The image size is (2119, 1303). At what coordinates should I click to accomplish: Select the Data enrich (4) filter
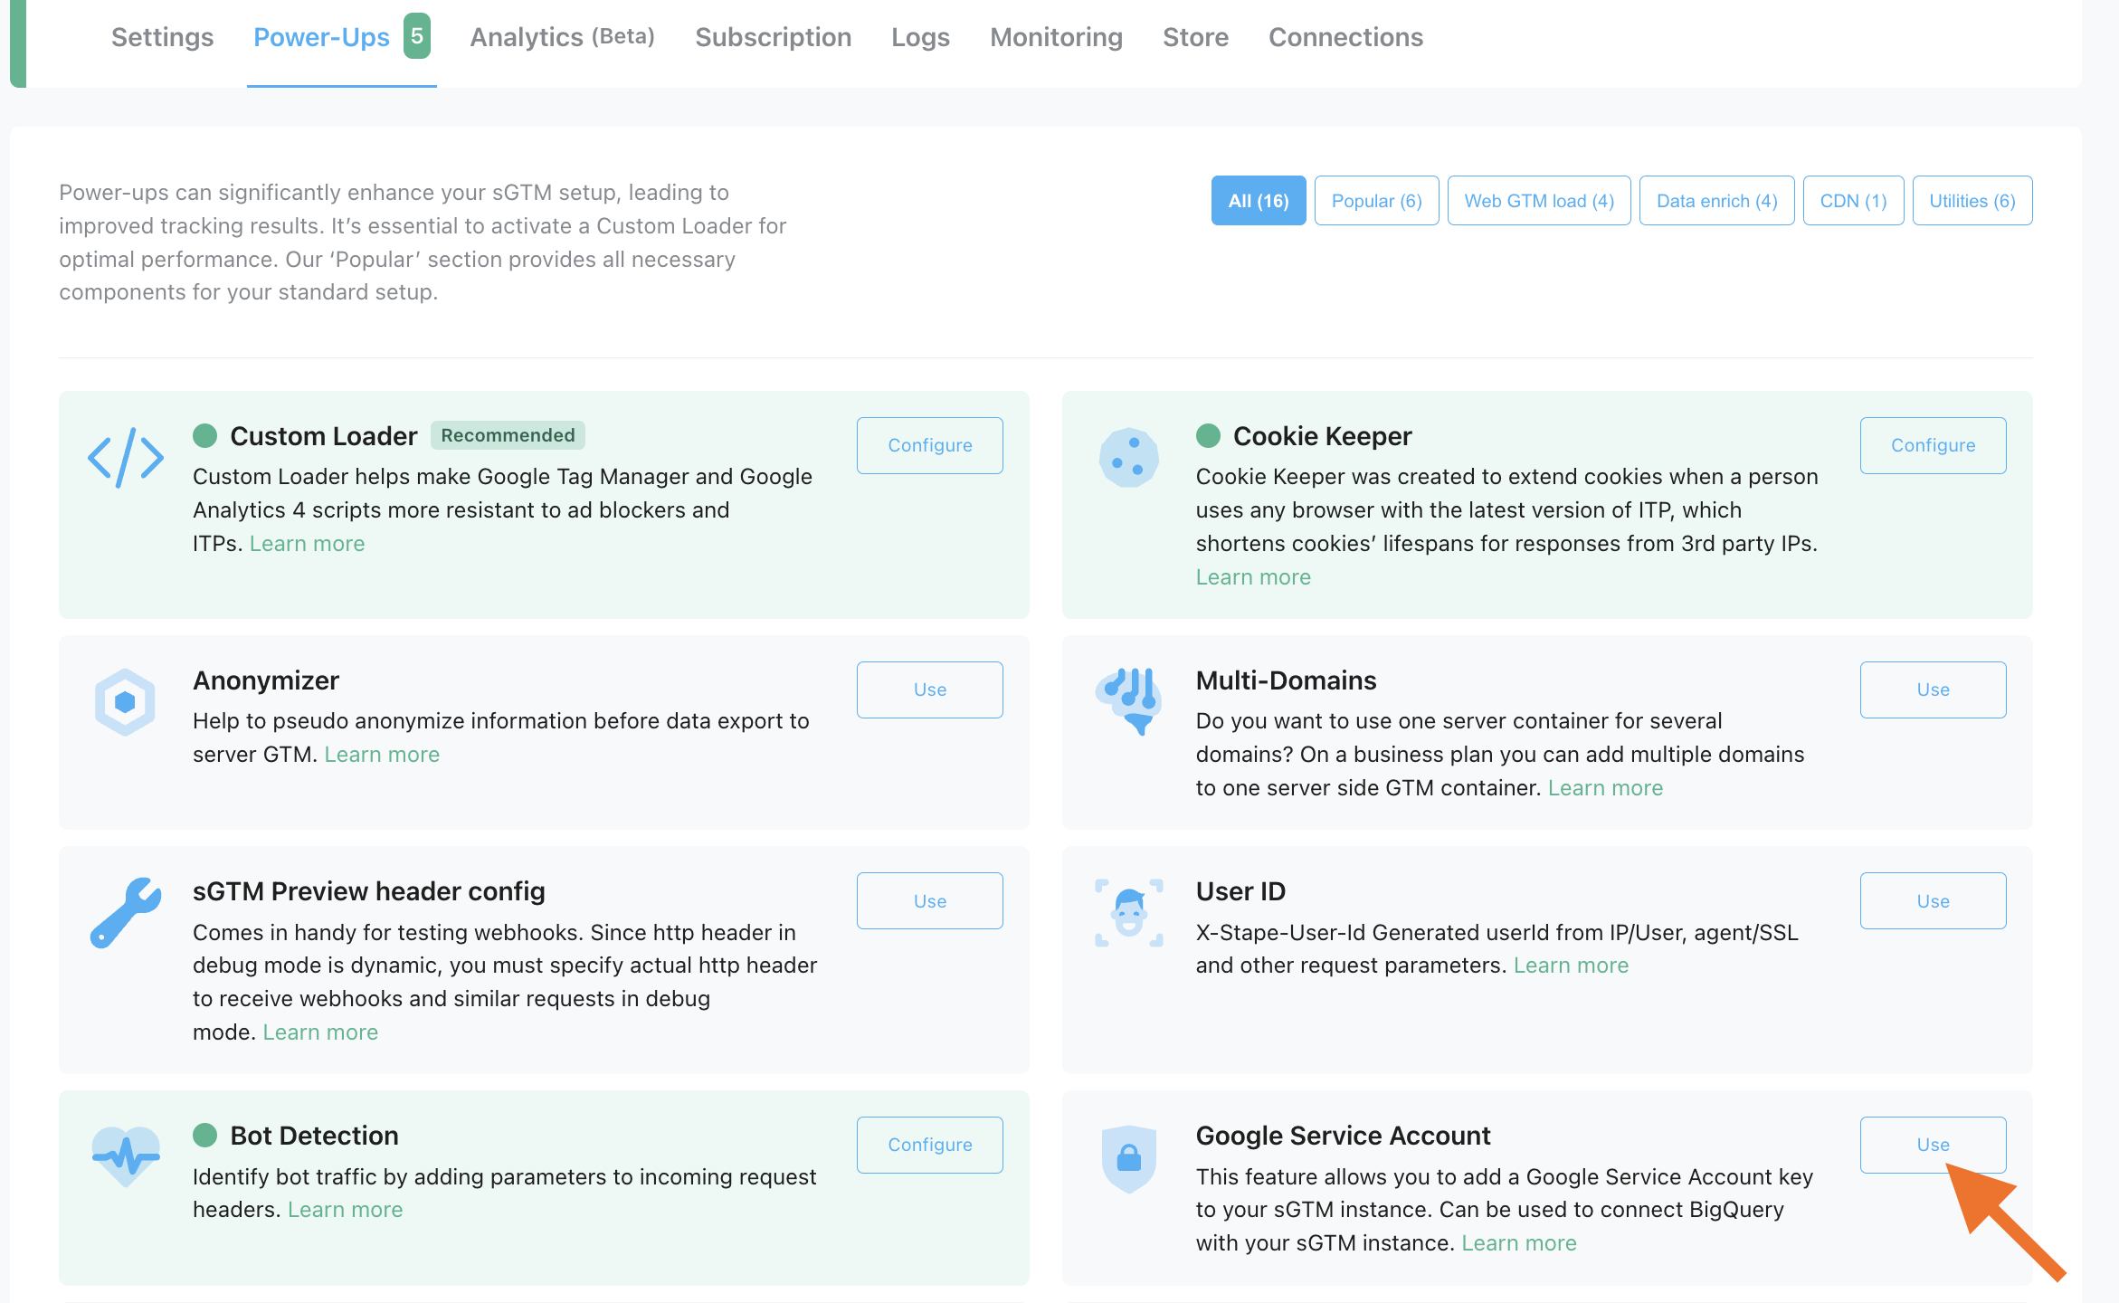click(x=1716, y=201)
